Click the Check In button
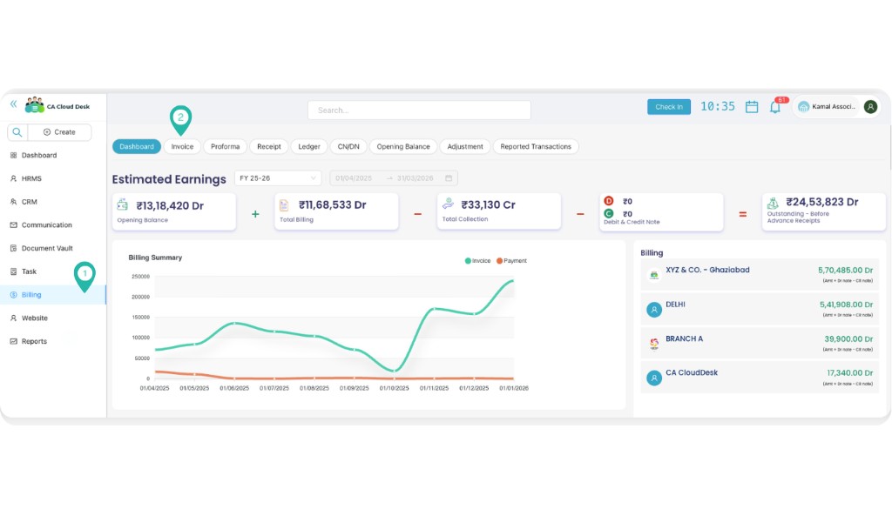This screenshot has width=892, height=509. click(668, 106)
